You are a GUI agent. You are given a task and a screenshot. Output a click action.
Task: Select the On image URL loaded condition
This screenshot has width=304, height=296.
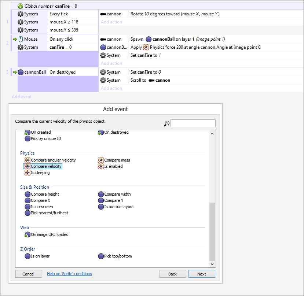point(47,234)
